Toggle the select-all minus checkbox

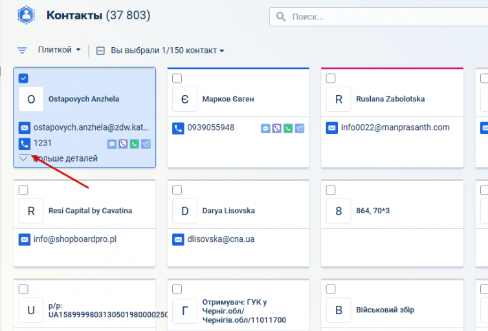click(x=100, y=50)
